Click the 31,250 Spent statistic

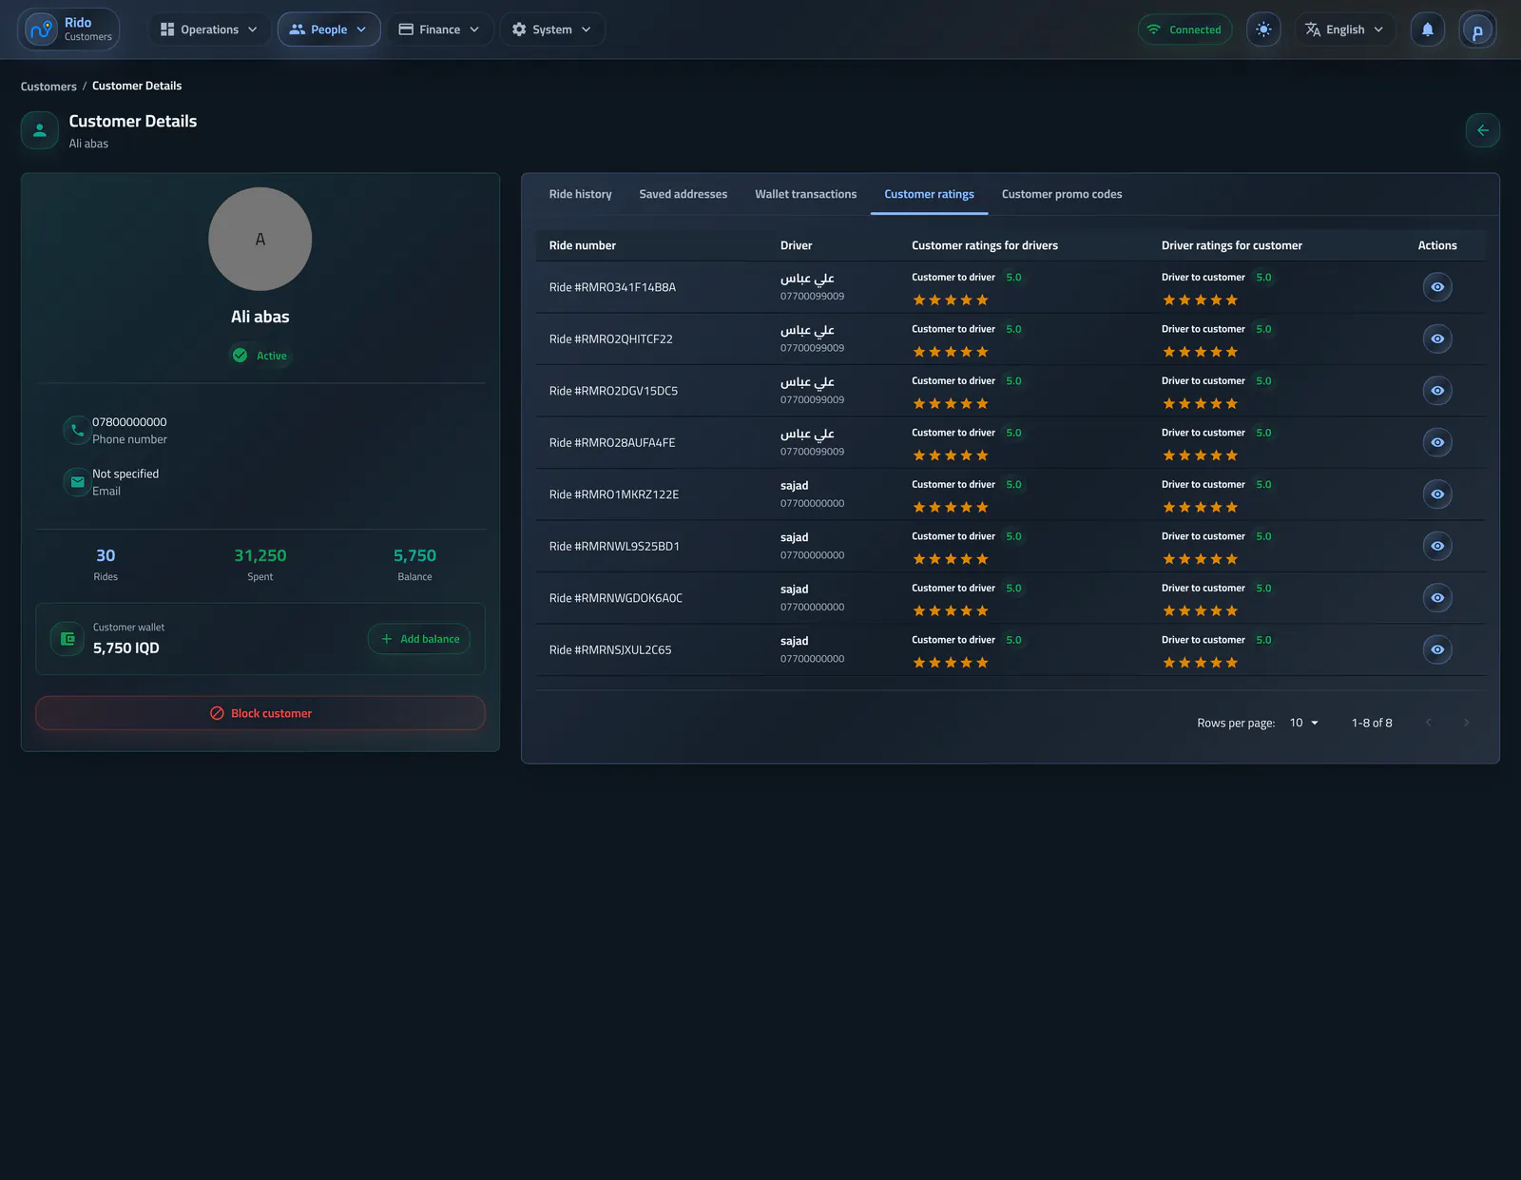tap(260, 564)
